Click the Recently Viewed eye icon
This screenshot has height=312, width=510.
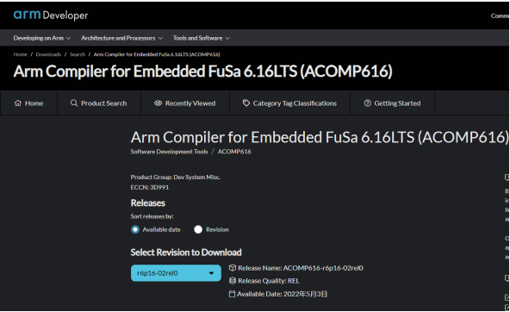[x=158, y=103]
